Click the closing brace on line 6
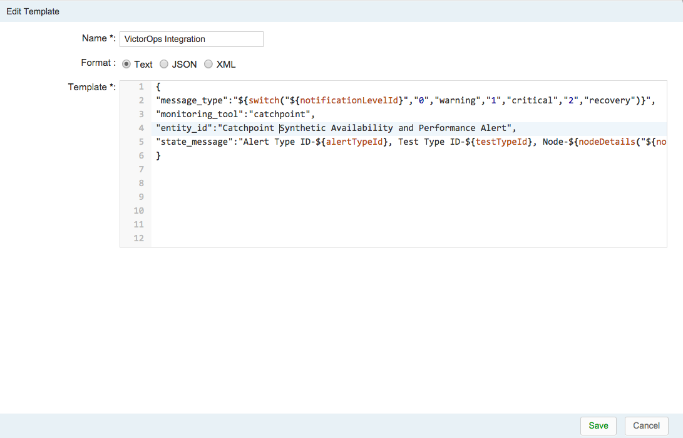The image size is (683, 438). coord(158,155)
